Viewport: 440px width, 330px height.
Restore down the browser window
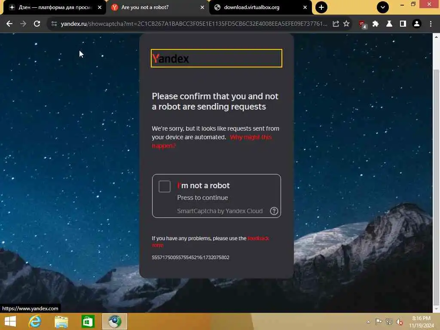tap(413, 4)
